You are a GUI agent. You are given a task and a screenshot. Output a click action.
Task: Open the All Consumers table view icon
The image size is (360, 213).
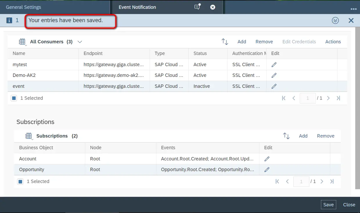pos(22,42)
